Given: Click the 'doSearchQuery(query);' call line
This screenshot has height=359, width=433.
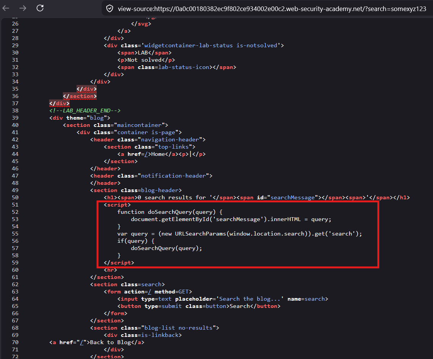Looking at the screenshot, I should coord(166,248).
